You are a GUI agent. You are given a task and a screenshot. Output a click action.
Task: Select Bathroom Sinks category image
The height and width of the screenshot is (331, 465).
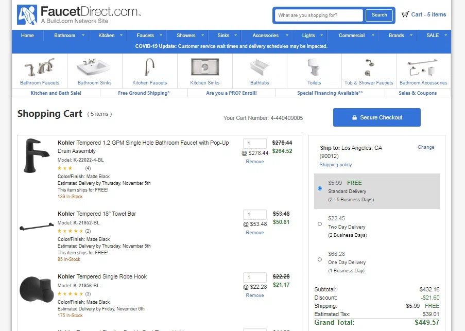click(x=93, y=67)
